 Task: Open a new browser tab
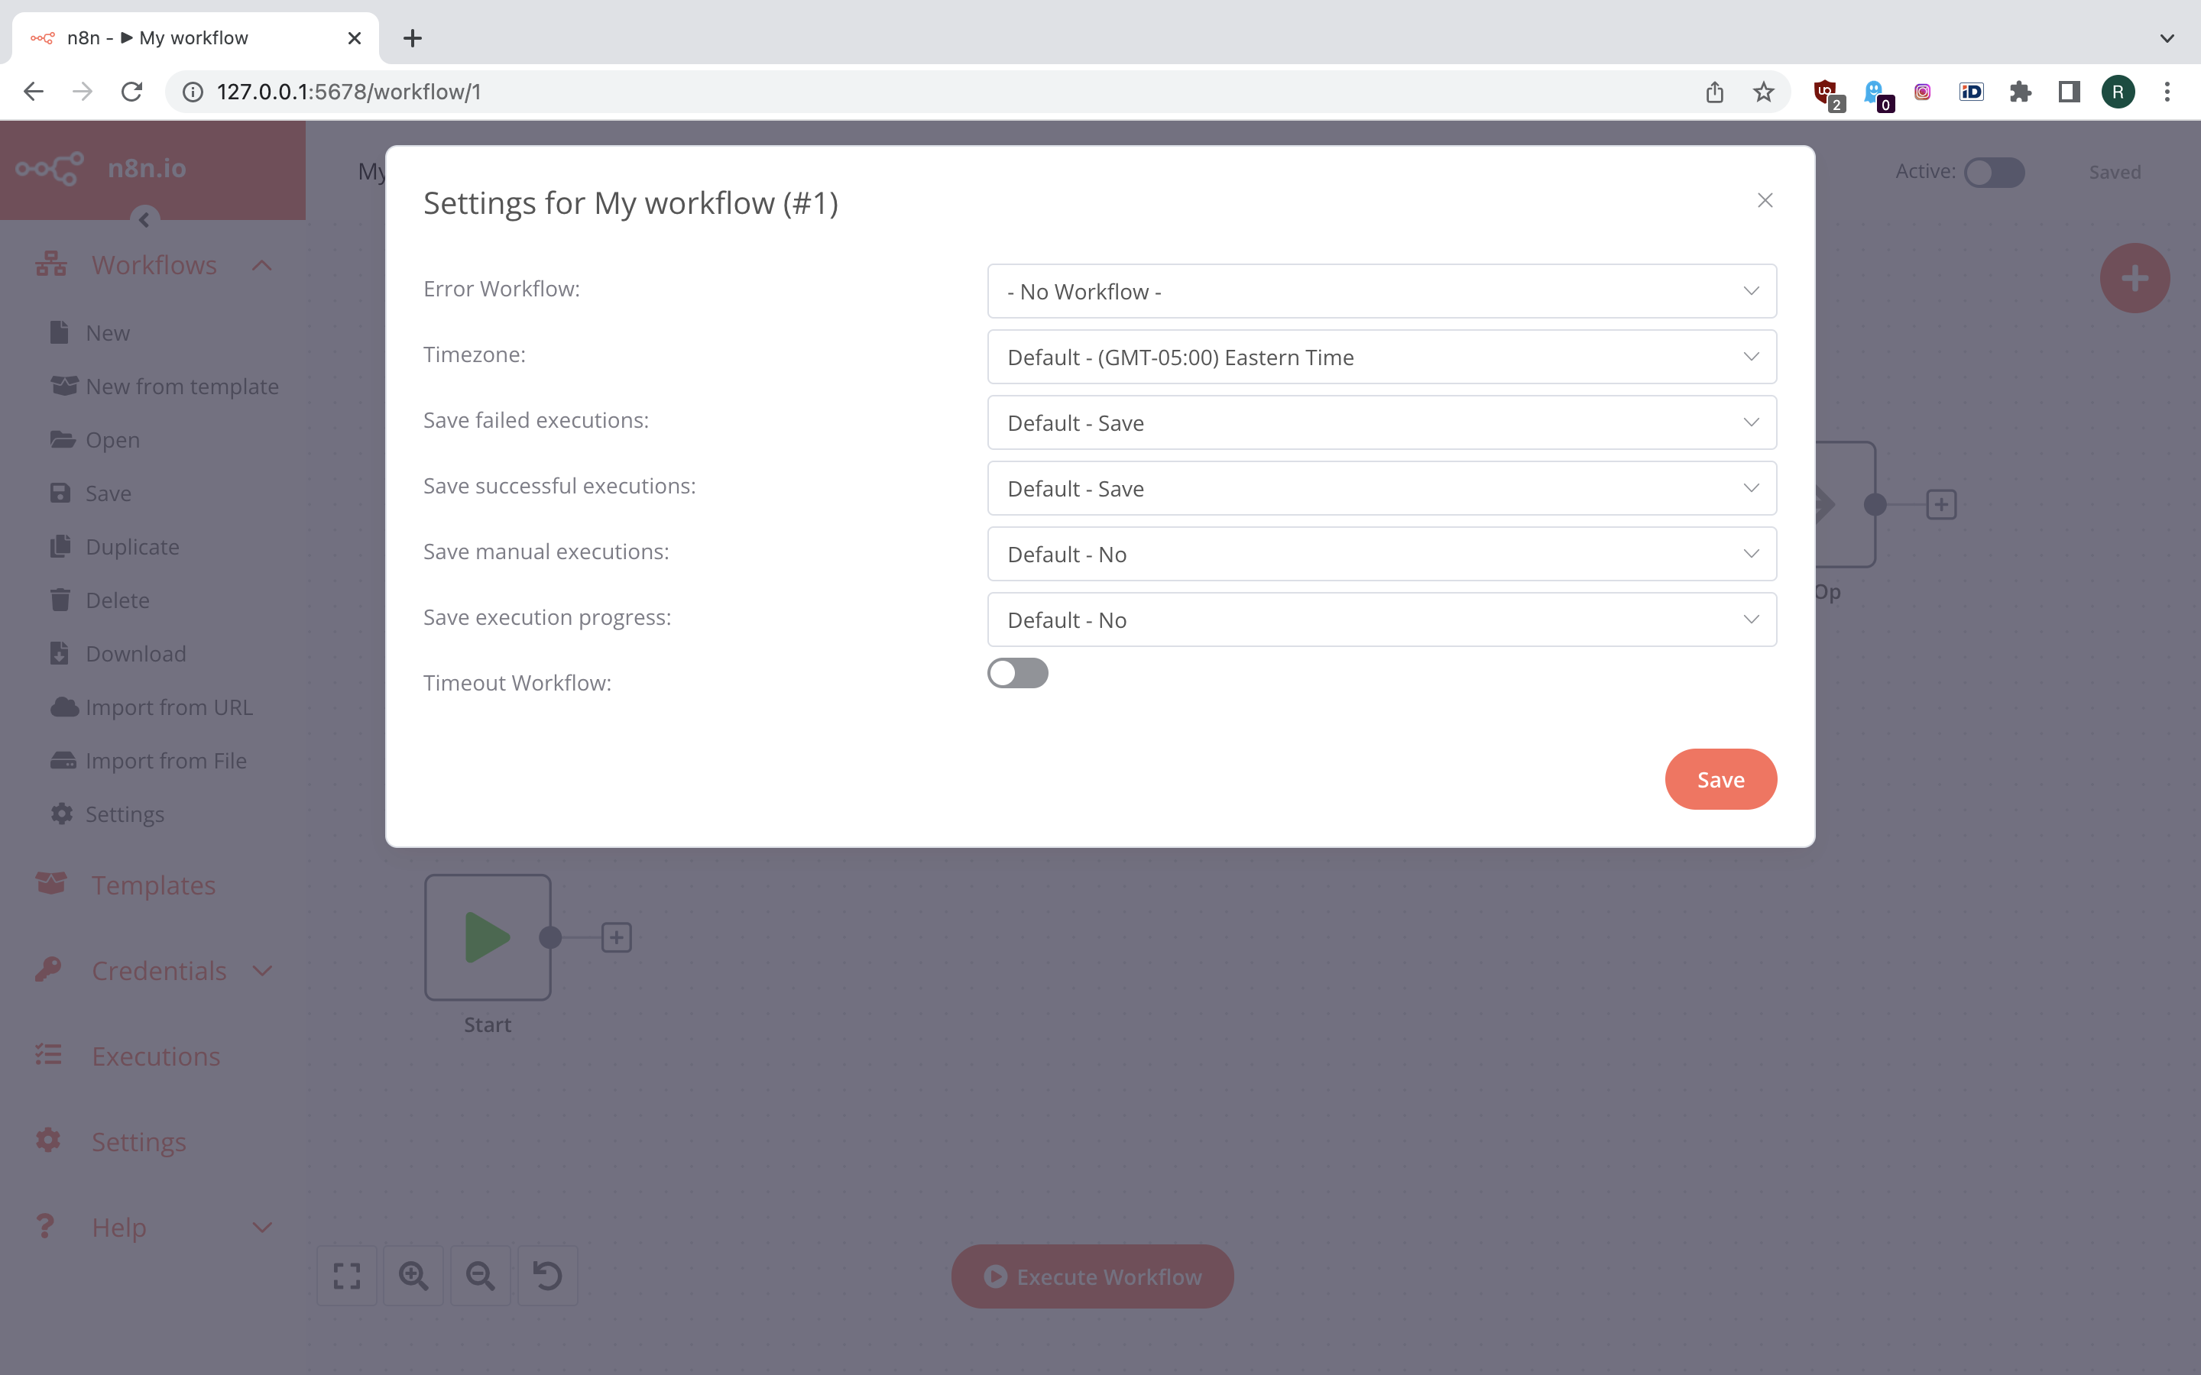pos(413,38)
